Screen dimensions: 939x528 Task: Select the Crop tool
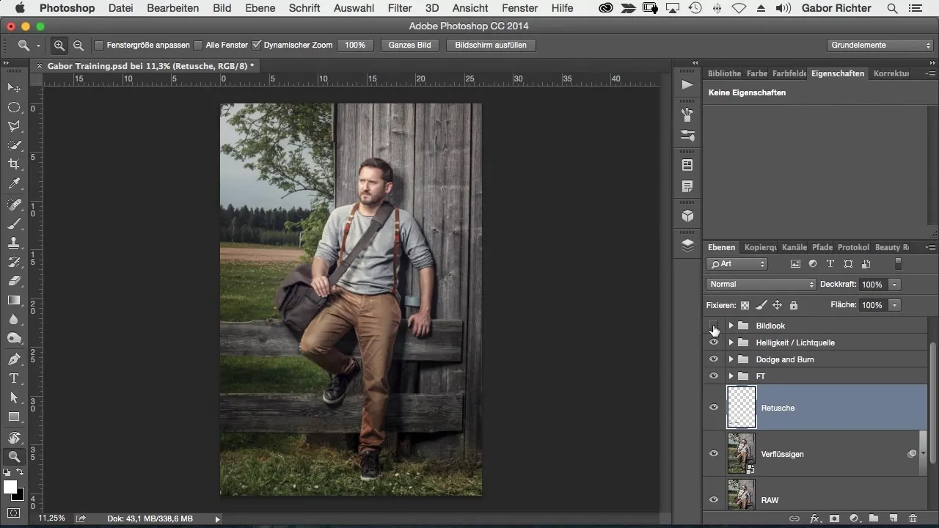pos(14,164)
